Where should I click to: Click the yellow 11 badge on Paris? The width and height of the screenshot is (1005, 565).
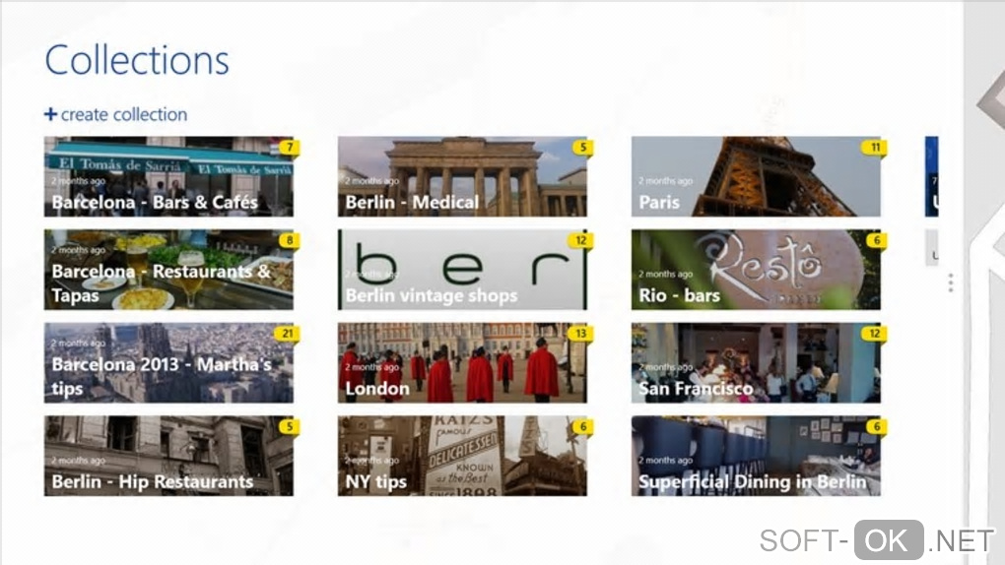tap(874, 148)
